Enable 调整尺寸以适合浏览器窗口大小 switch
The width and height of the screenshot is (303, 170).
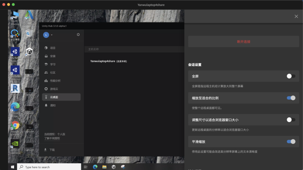coord(291,120)
